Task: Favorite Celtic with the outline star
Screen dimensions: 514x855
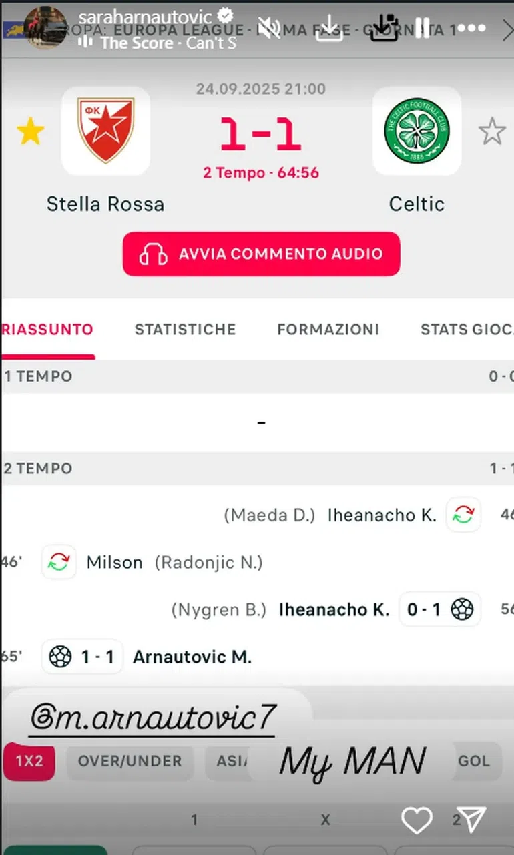Action: (492, 131)
